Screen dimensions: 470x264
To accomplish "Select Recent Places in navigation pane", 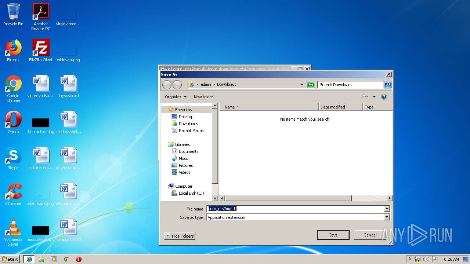I will [x=191, y=131].
